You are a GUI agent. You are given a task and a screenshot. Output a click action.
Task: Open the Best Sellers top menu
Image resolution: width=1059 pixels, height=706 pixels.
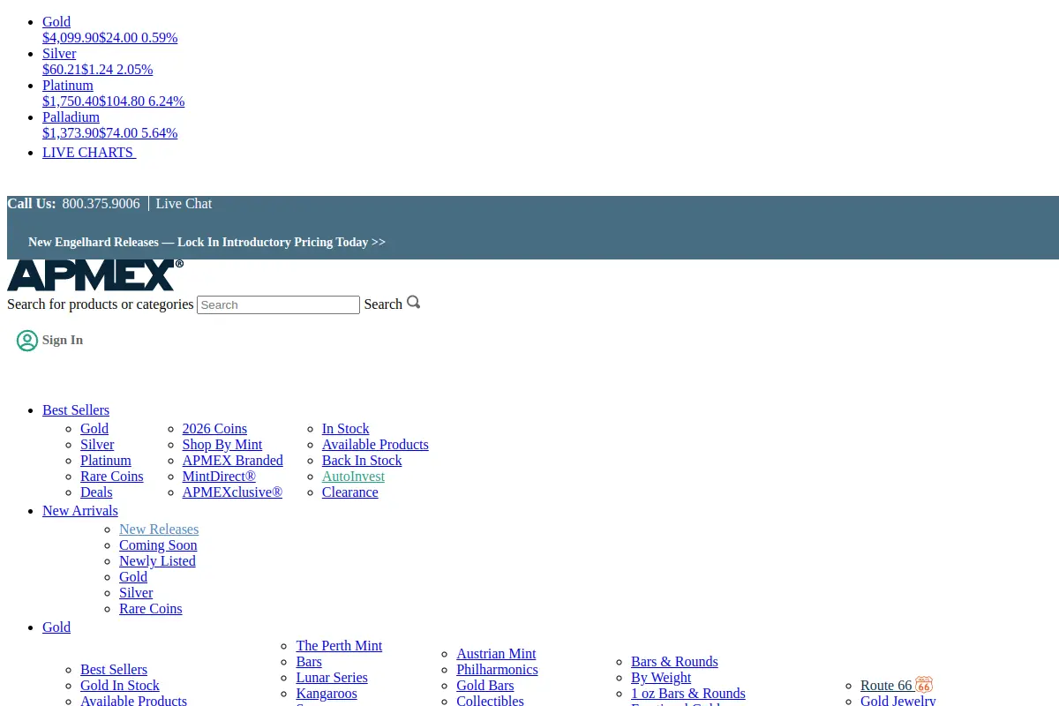pos(76,410)
